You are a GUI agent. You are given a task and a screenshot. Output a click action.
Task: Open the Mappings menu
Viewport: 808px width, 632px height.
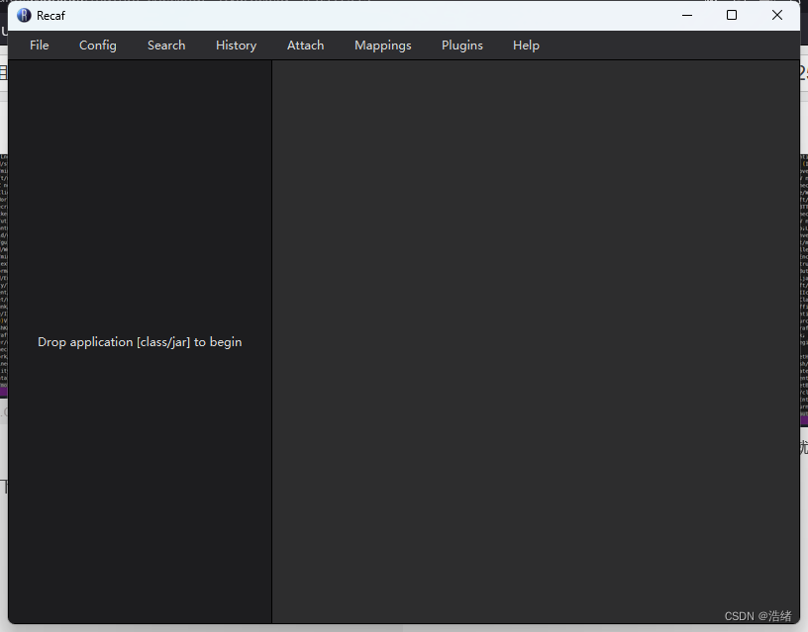pos(383,45)
